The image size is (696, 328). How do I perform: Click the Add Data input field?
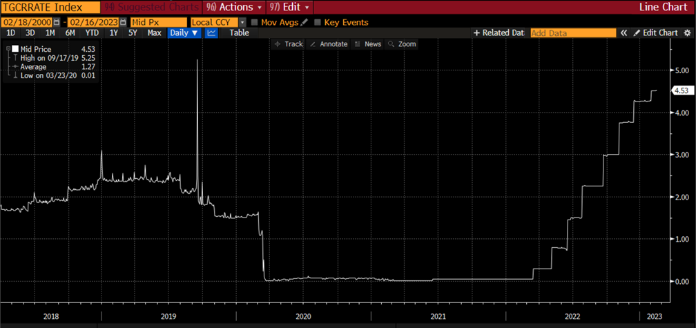(572, 33)
